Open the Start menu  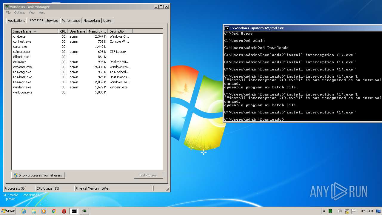pyautogui.click(x=8, y=211)
